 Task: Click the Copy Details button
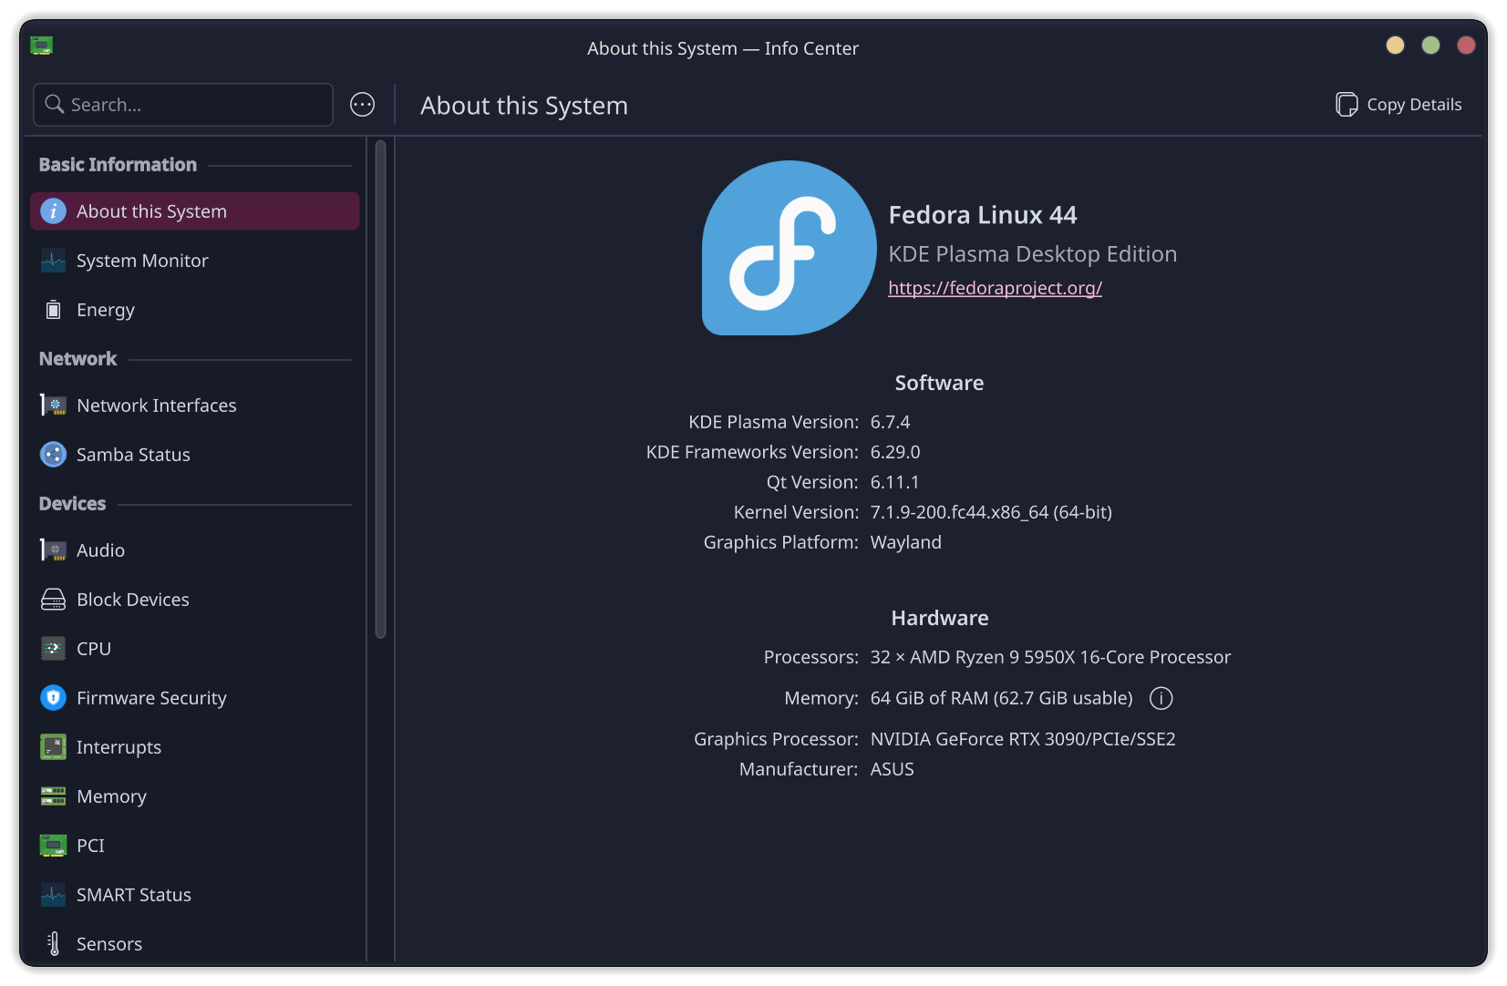pyautogui.click(x=1399, y=105)
